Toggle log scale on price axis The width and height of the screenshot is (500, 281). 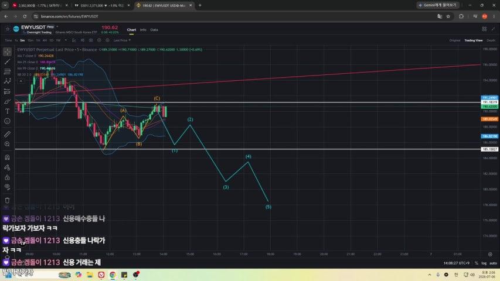[484, 263]
